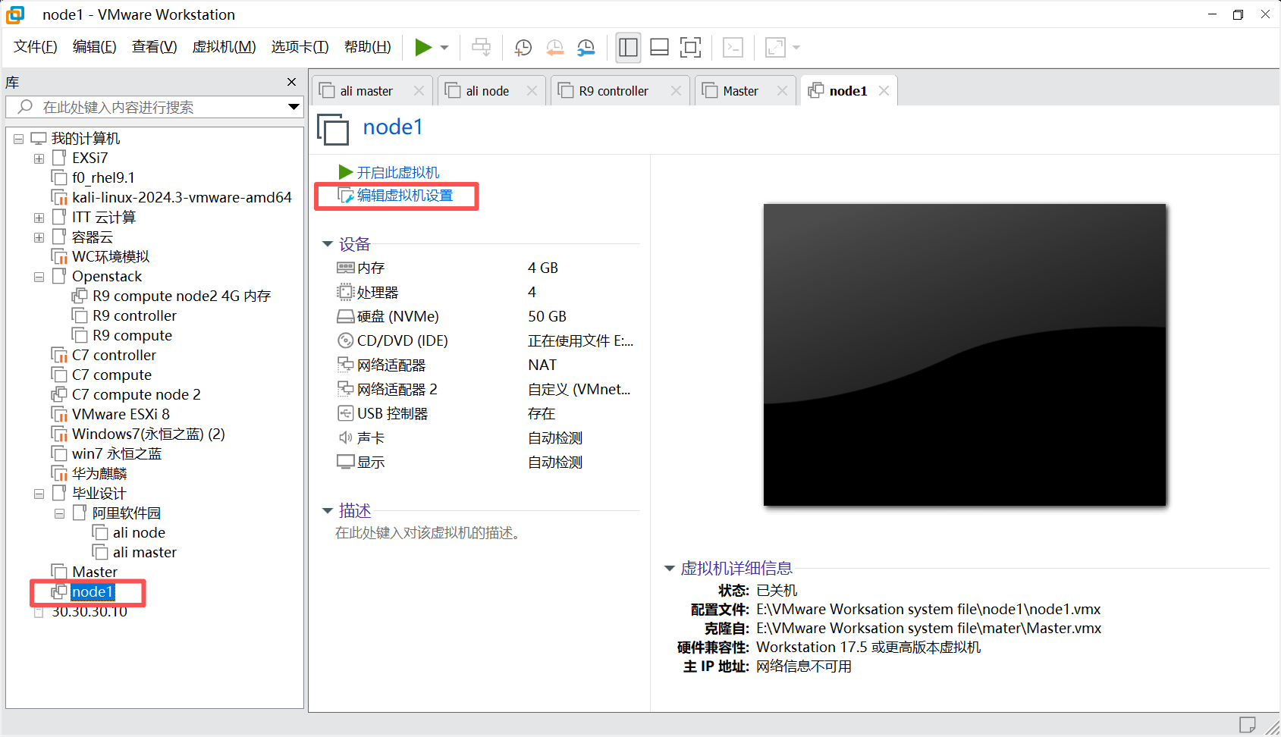Close the 库 library panel
Image resolution: width=1281 pixels, height=737 pixels.
(x=292, y=82)
